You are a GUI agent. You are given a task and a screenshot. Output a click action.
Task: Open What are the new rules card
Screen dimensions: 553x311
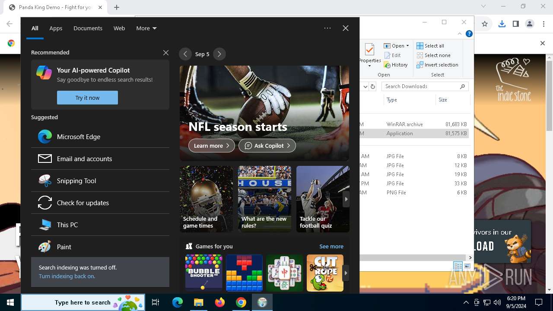pos(264,199)
